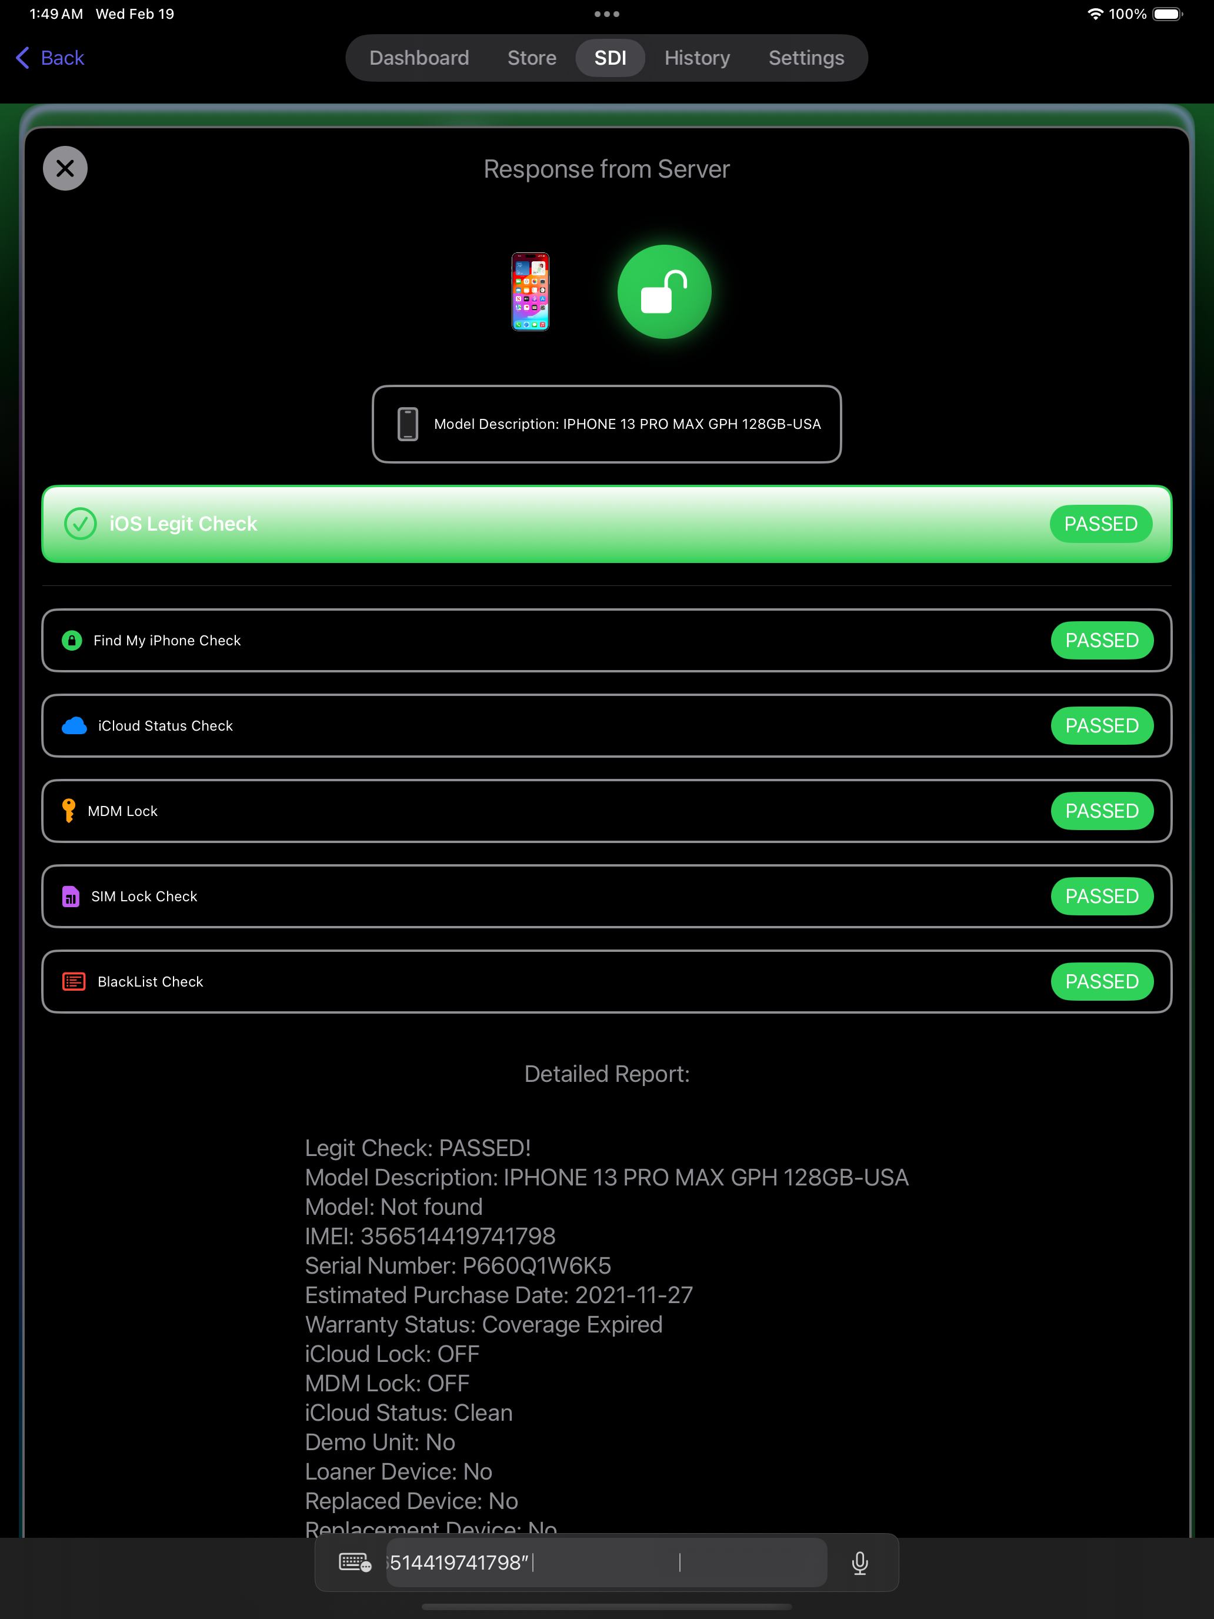
Task: Click PASSED badge on iOS Legit Check
Action: [1100, 524]
